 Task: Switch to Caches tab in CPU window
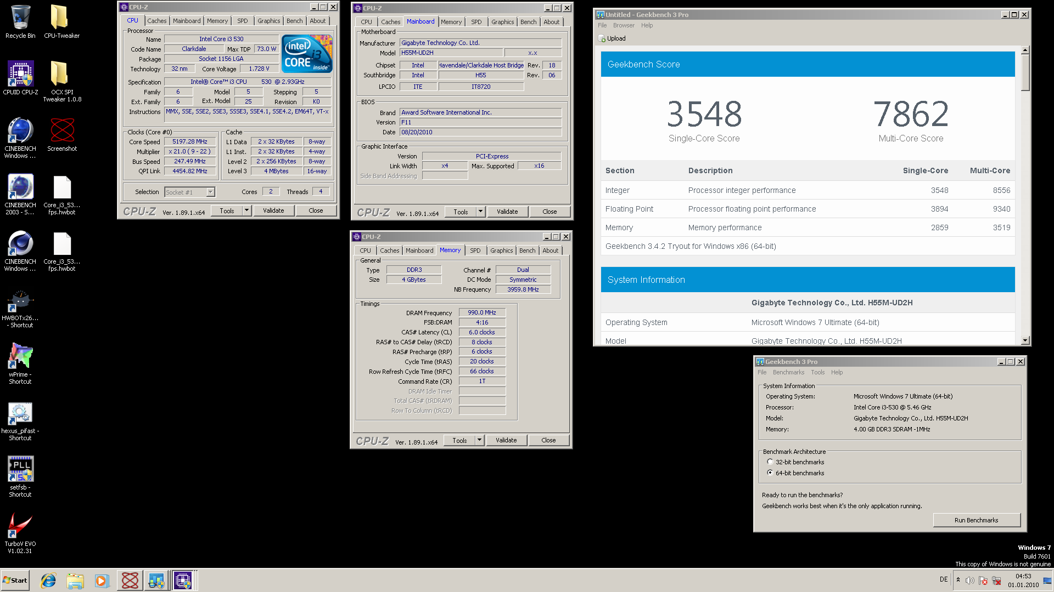click(156, 21)
